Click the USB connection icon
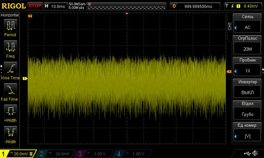 tap(247, 153)
